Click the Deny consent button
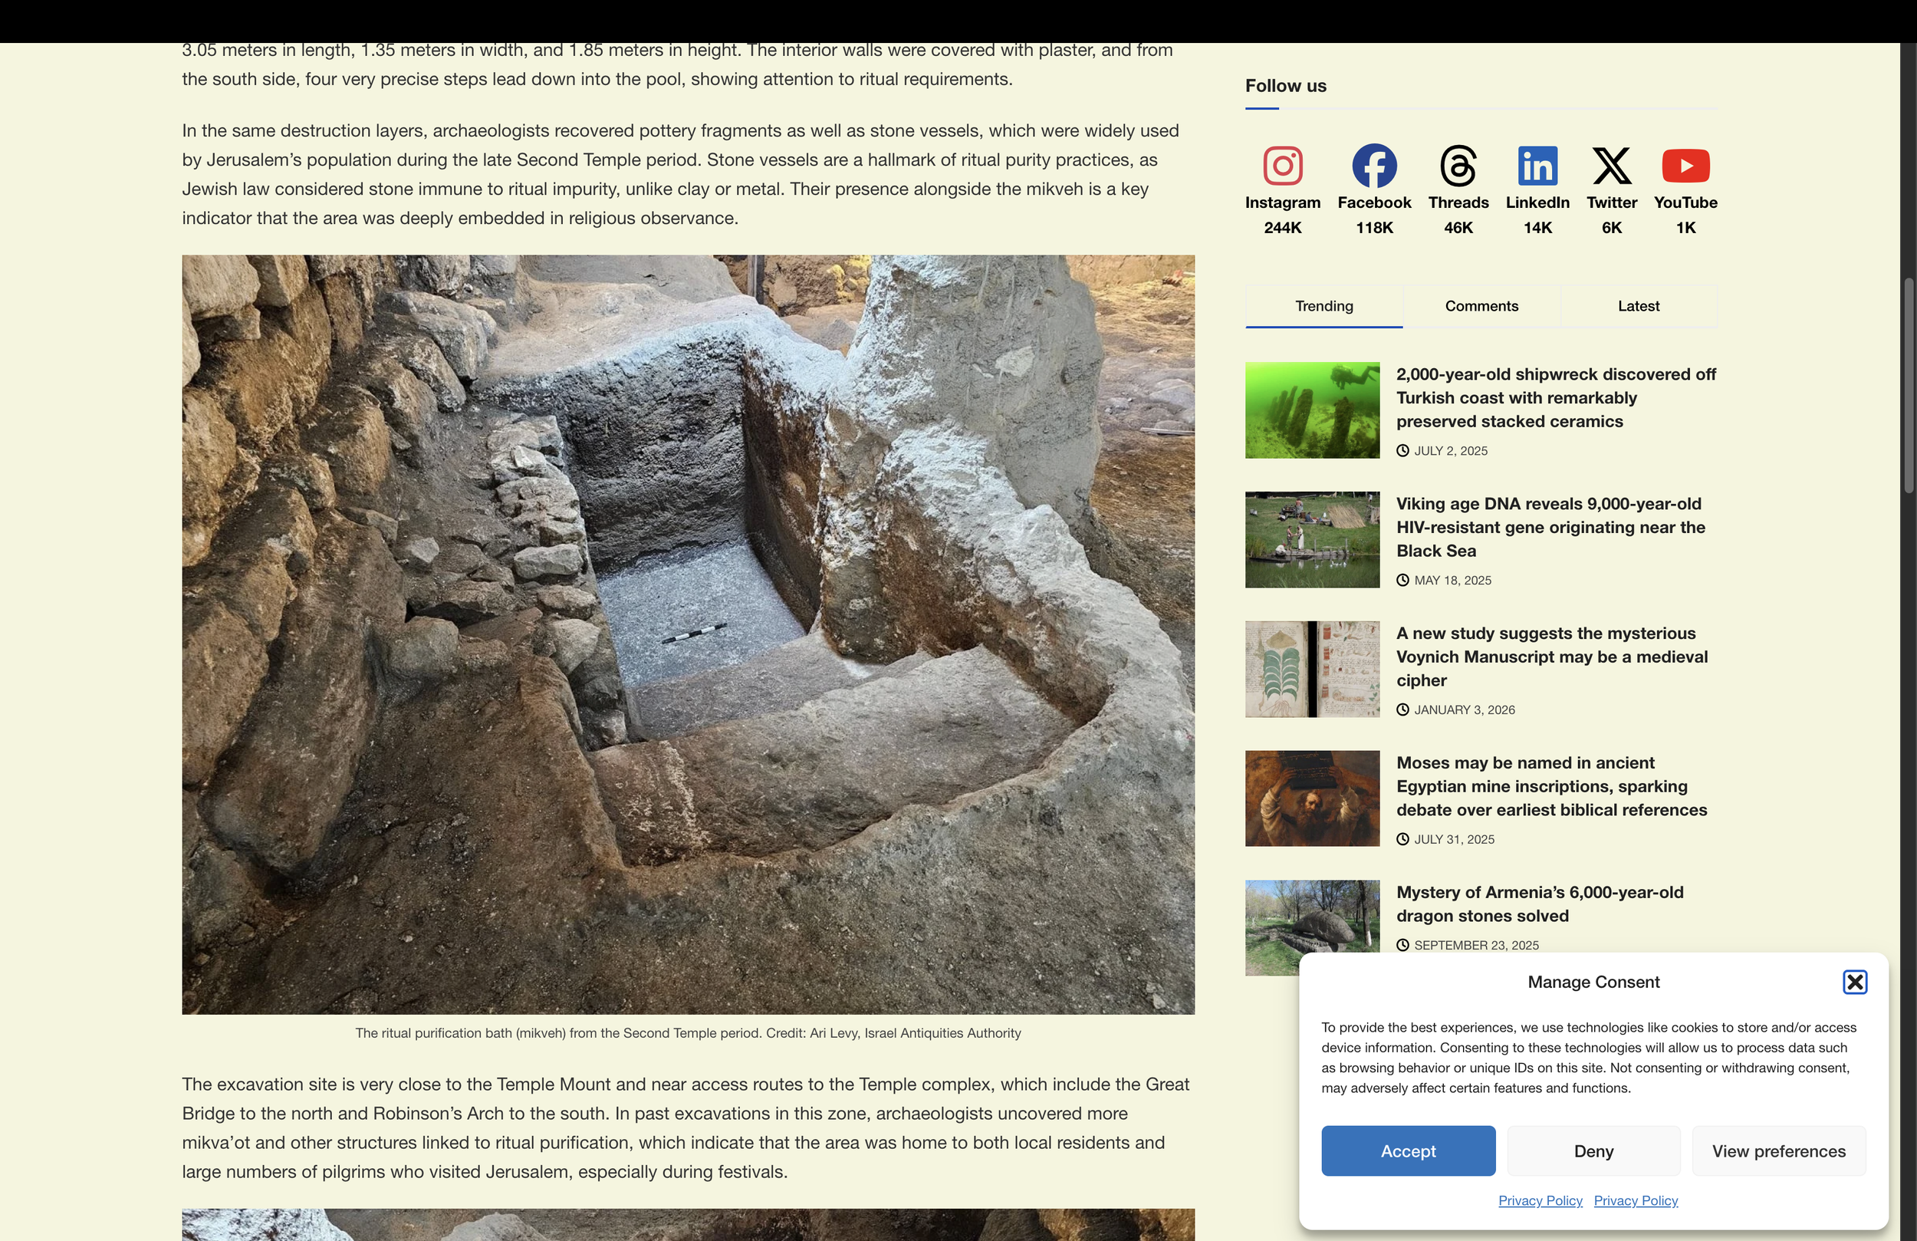Viewport: 1917px width, 1241px height. [1593, 1150]
